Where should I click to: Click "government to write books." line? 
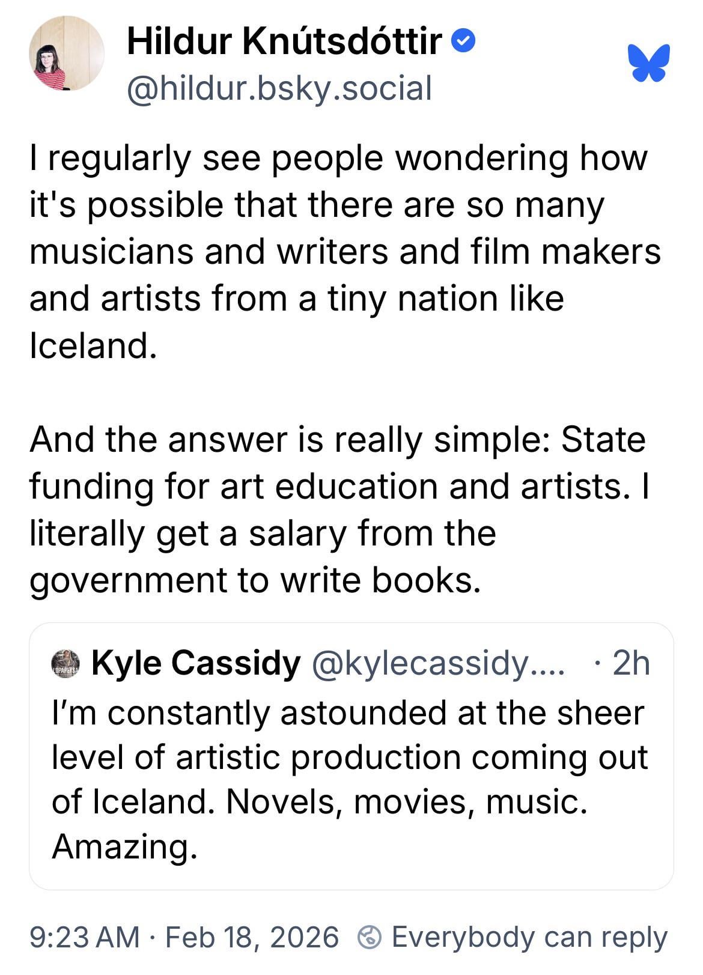(255, 580)
